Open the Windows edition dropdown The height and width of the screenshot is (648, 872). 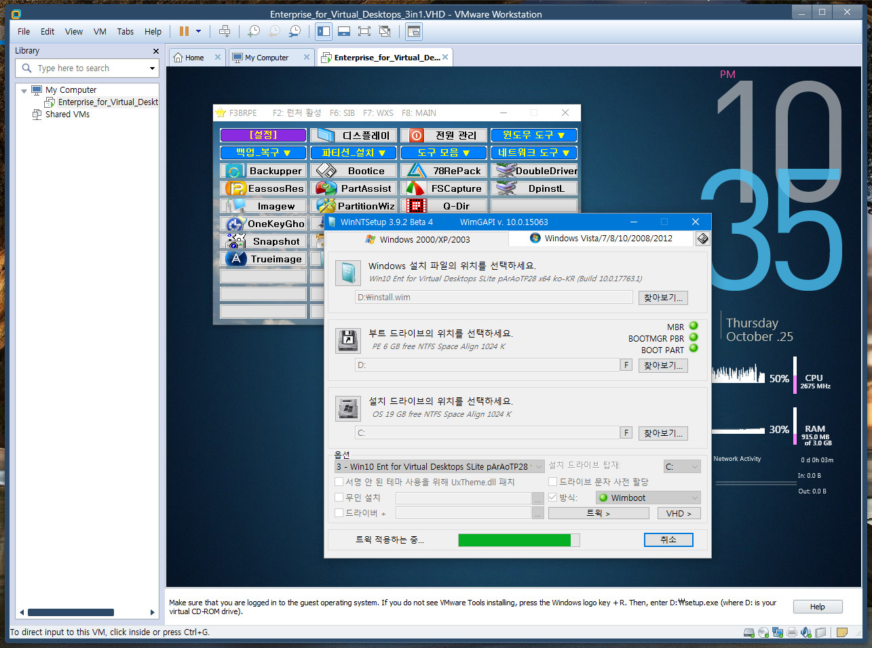[440, 466]
